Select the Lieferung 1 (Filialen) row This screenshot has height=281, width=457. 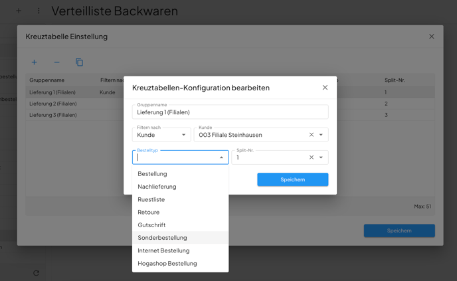[230, 92]
